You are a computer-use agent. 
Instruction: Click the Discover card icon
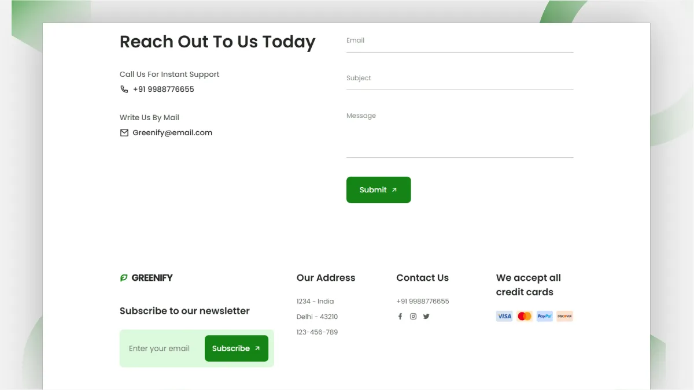click(x=564, y=316)
